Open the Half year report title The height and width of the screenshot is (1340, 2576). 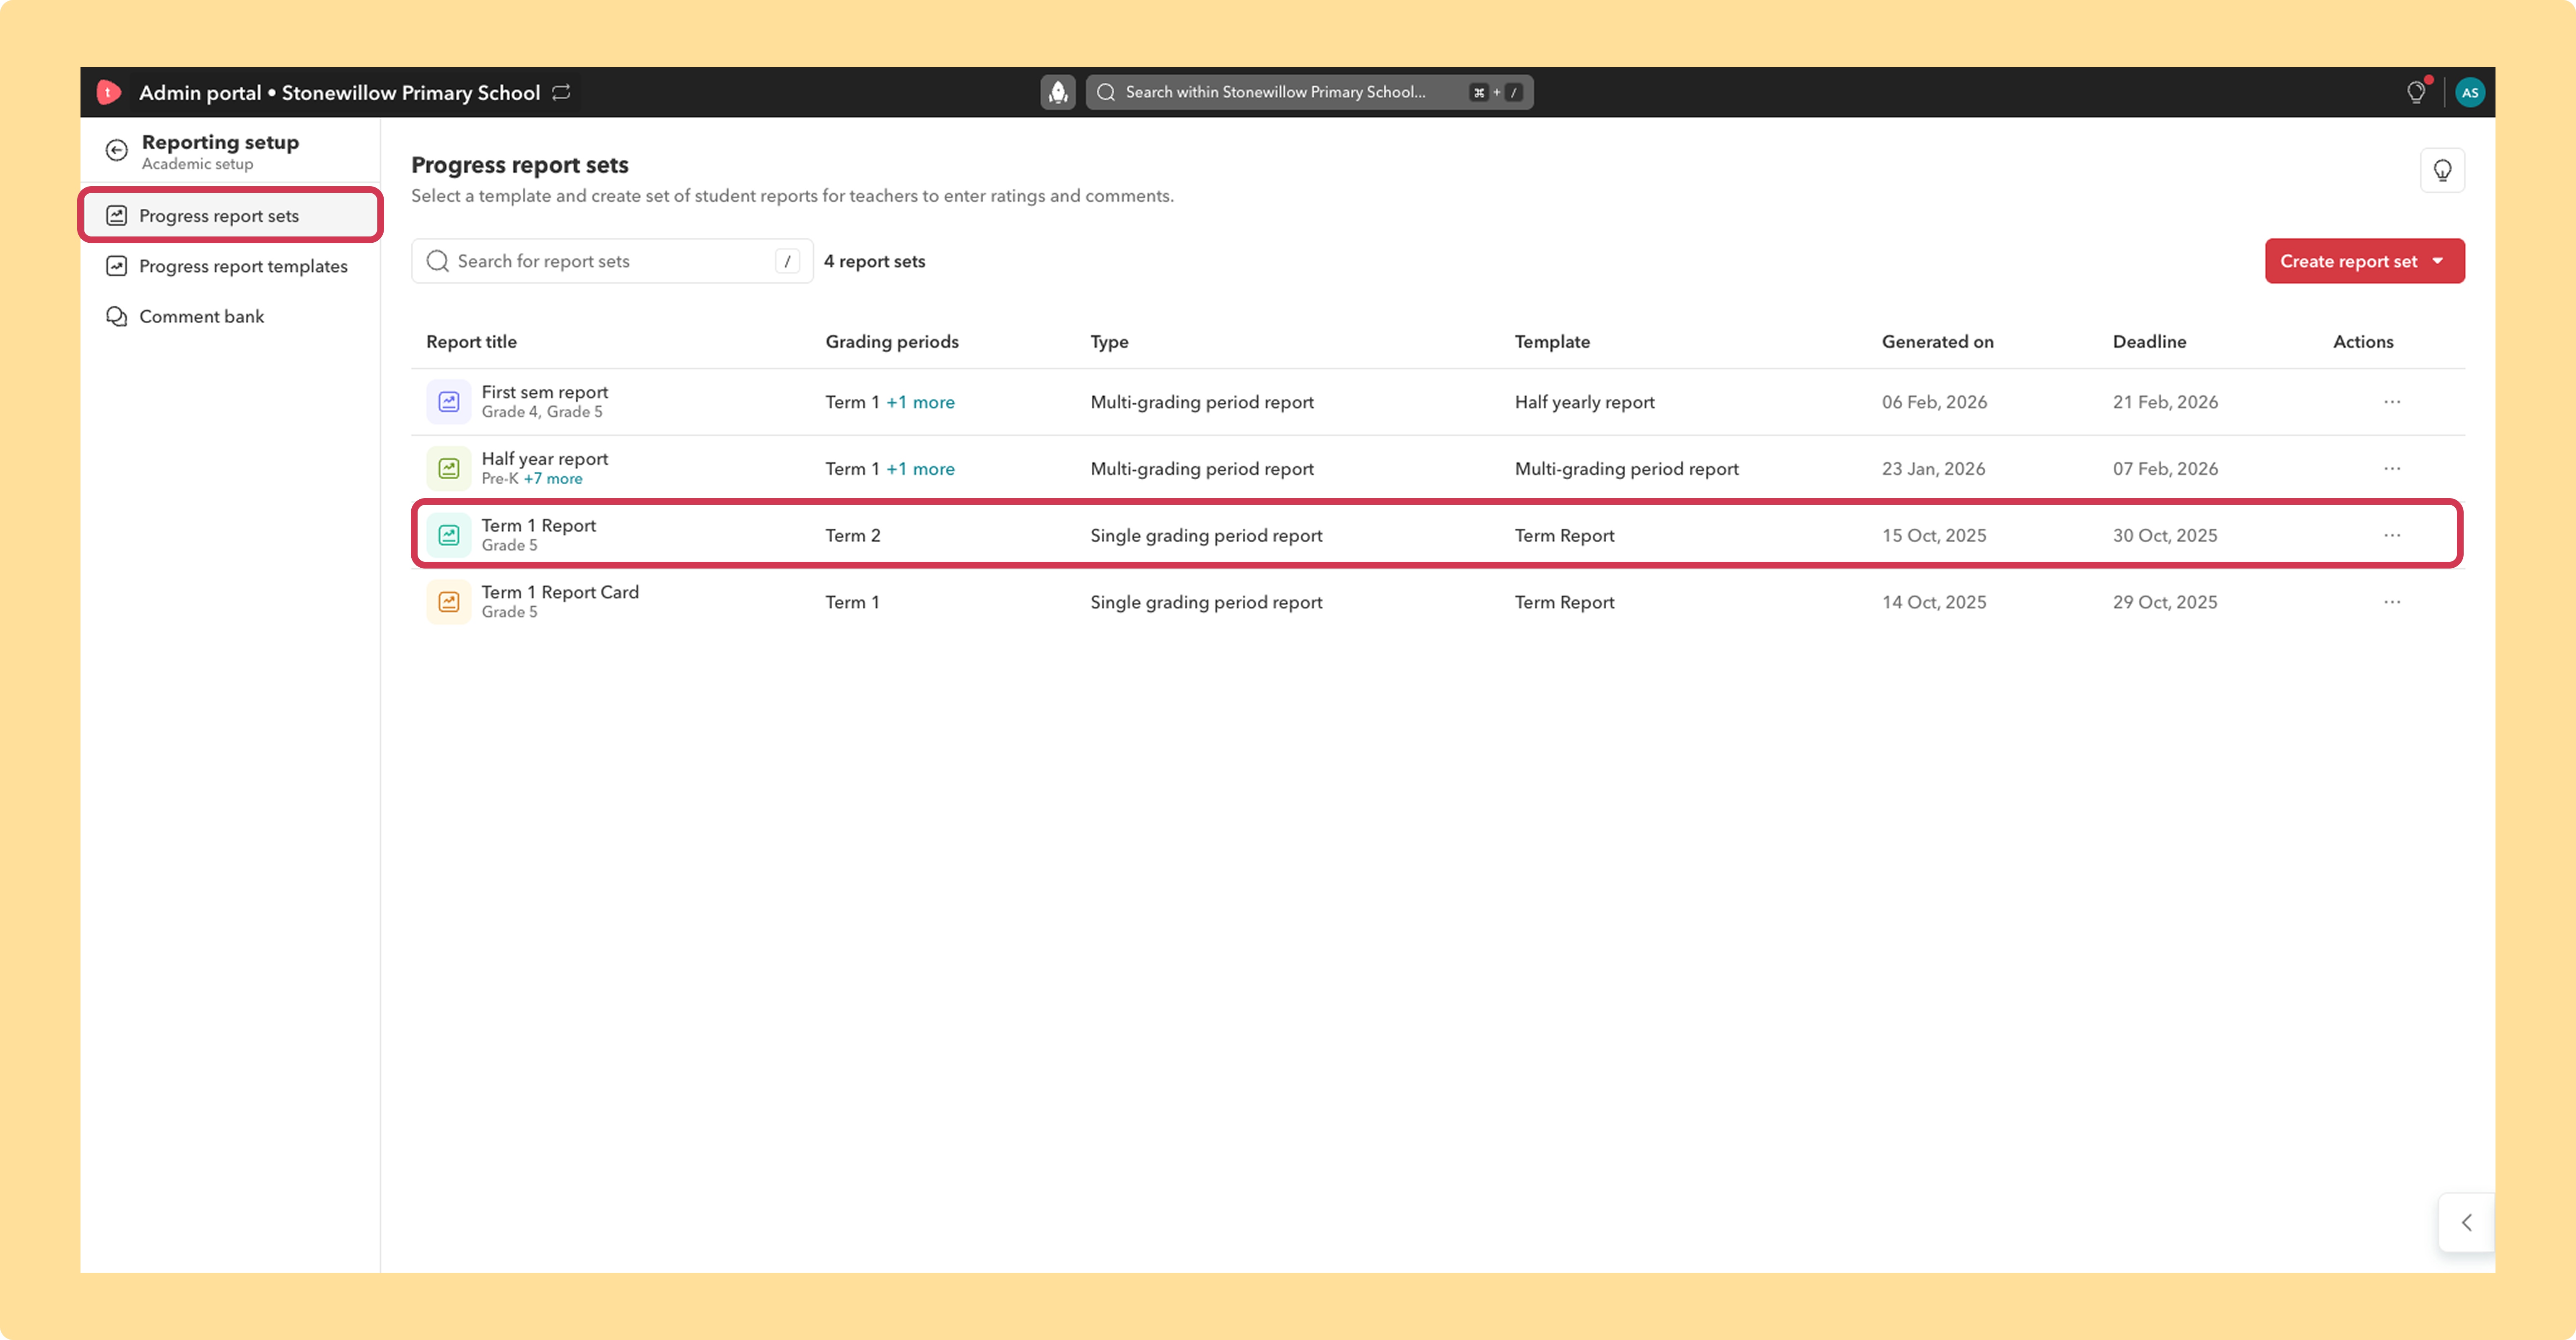pos(545,459)
